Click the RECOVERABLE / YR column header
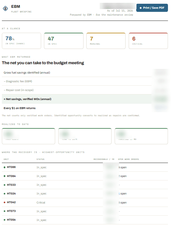177x225 pixels. point(104,159)
